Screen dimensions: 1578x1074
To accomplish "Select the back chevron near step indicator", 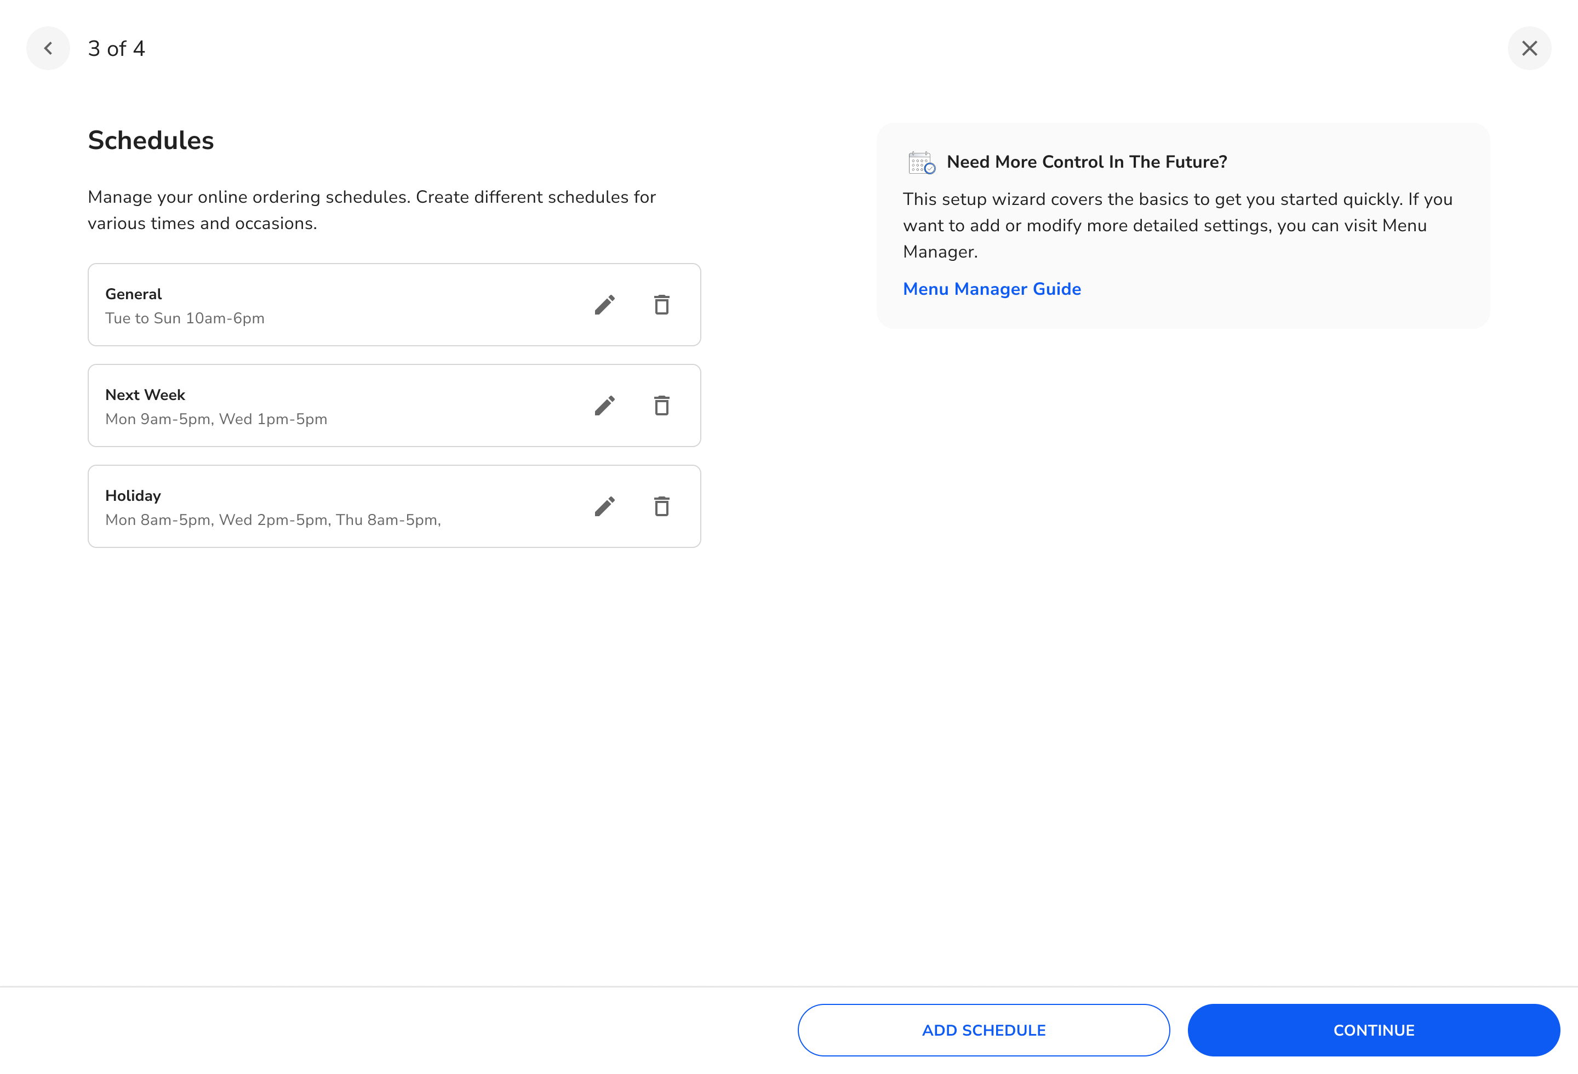I will [x=48, y=48].
